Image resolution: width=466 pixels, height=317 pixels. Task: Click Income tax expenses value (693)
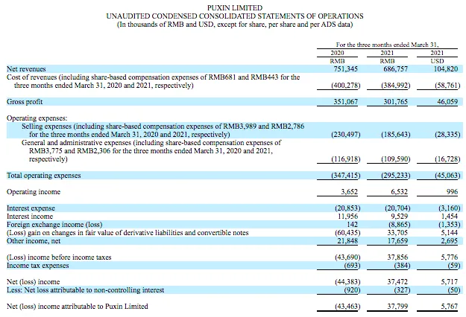(x=352, y=266)
